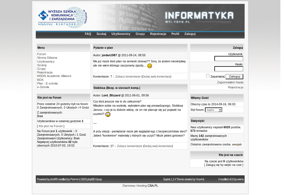Image resolution: width=284 pixels, height=195 pixels.
Task: View comments on the Pytanie o plan post
Action: click(128, 76)
